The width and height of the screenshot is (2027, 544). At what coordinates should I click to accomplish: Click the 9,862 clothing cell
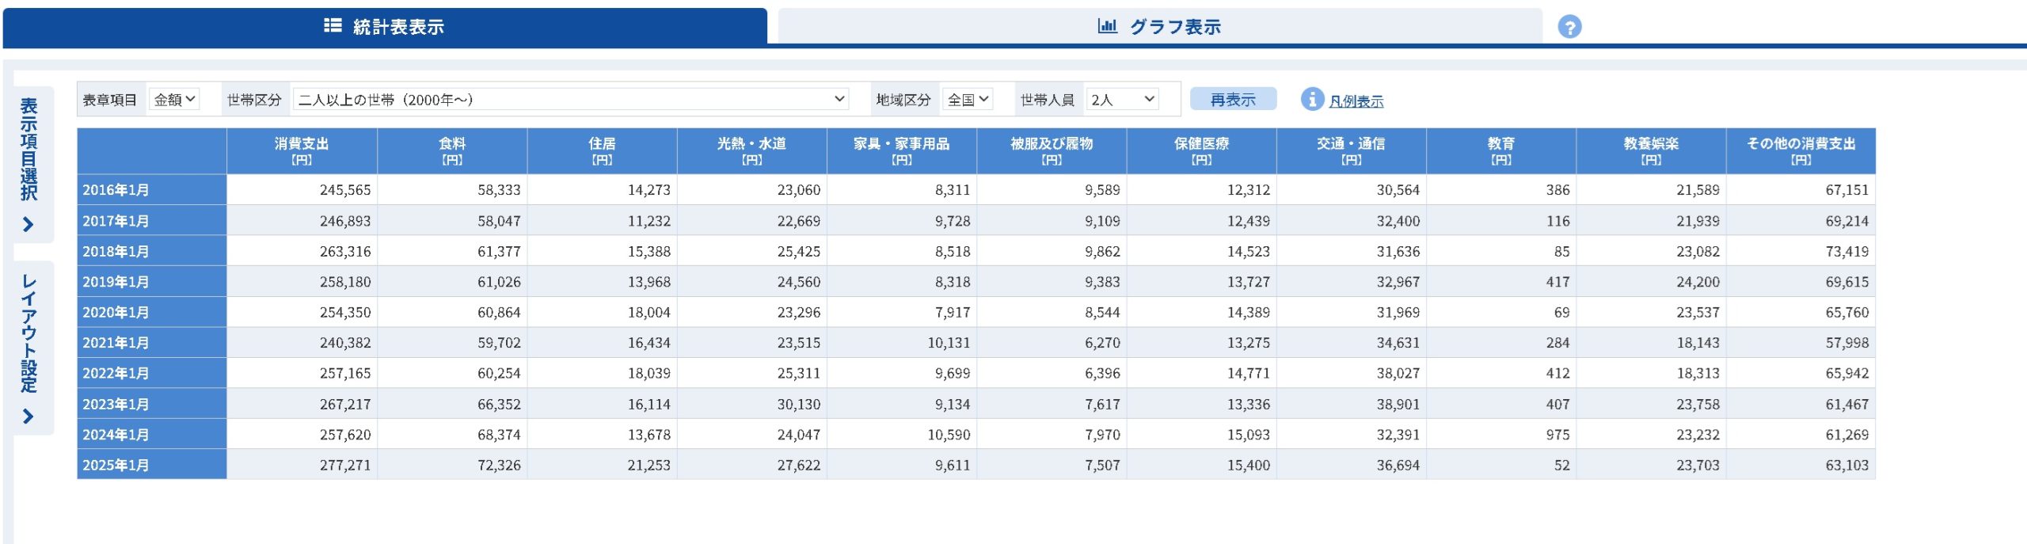coord(1052,251)
